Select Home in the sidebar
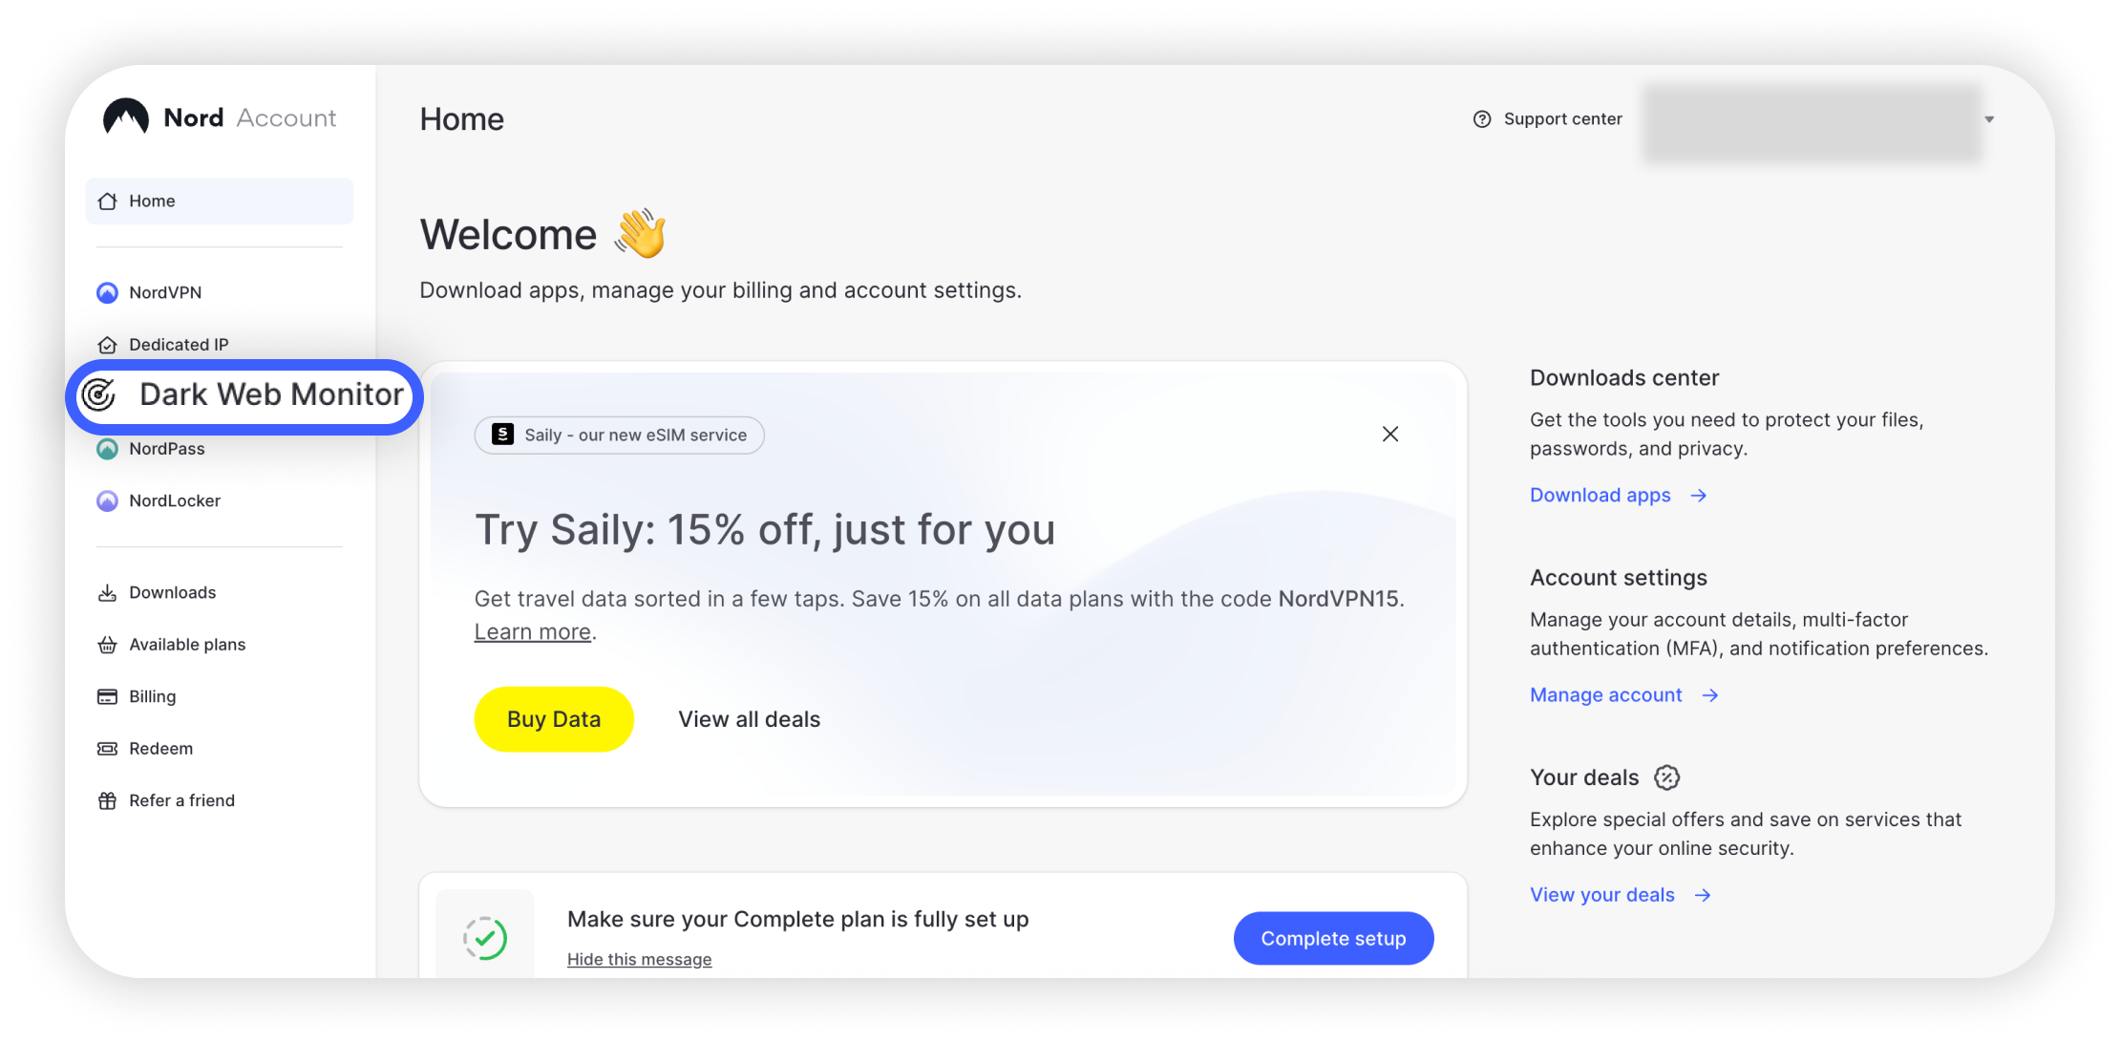 152,201
